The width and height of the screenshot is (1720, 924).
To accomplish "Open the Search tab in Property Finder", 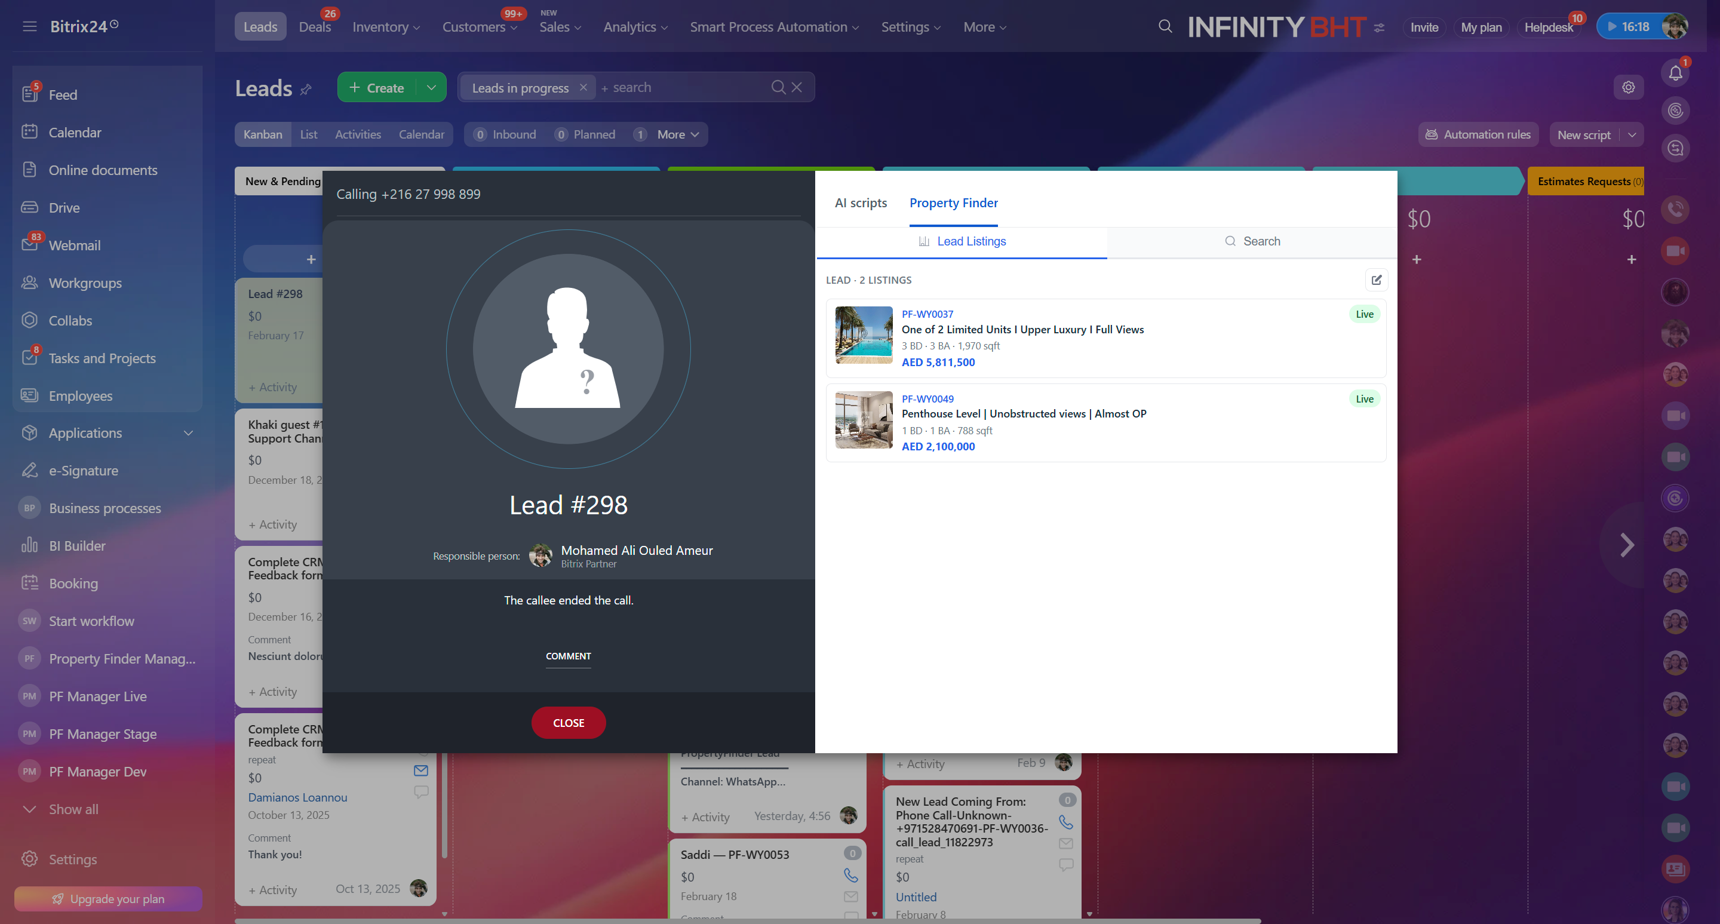I will pyautogui.click(x=1251, y=241).
